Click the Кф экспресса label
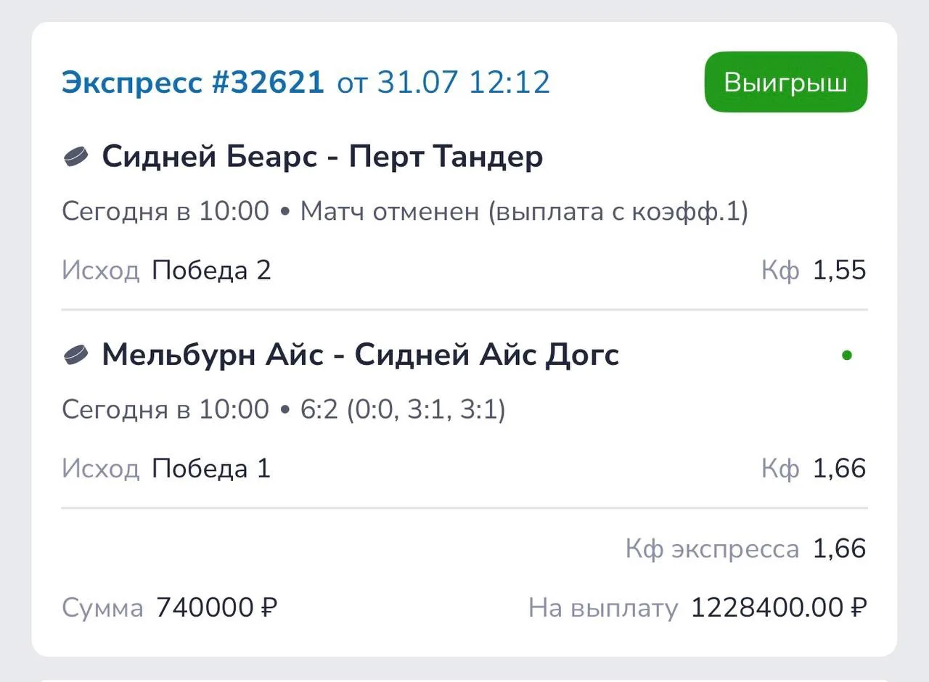This screenshot has width=929, height=682. tap(712, 549)
